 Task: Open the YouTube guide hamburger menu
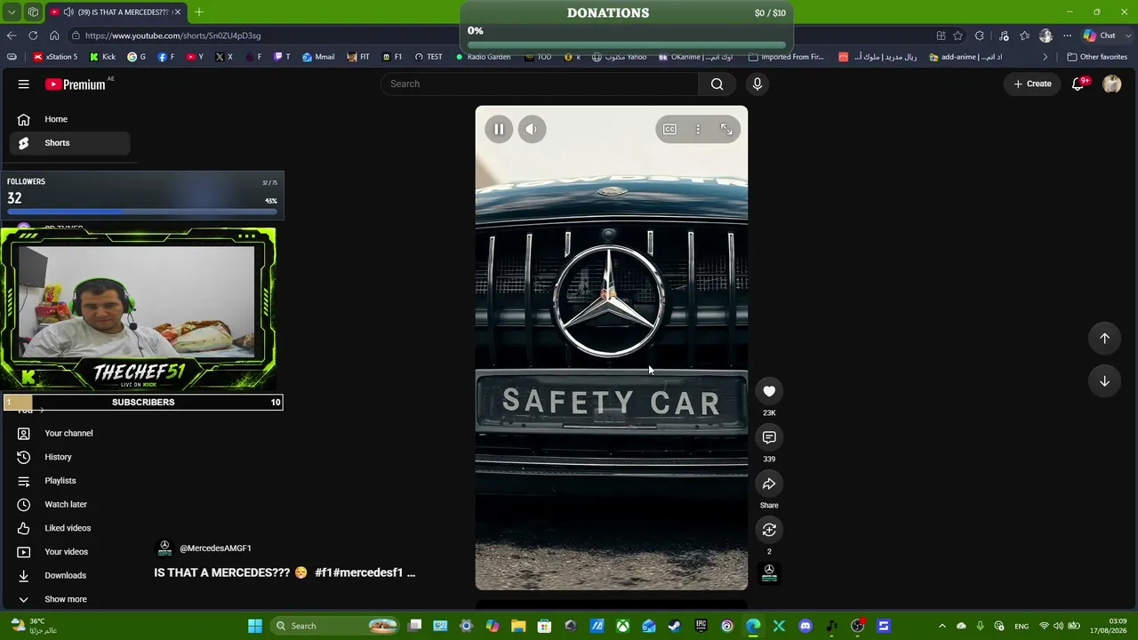point(24,84)
